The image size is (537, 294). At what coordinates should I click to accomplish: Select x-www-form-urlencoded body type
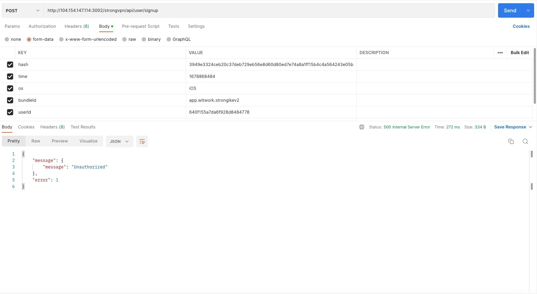61,39
